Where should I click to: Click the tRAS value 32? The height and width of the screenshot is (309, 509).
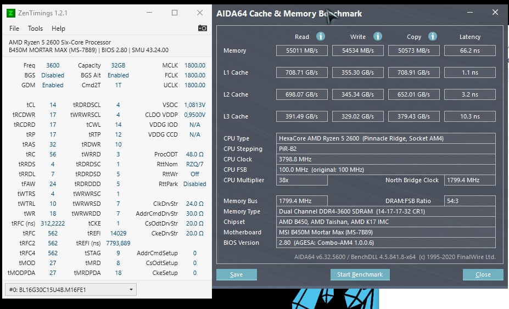click(x=53, y=144)
